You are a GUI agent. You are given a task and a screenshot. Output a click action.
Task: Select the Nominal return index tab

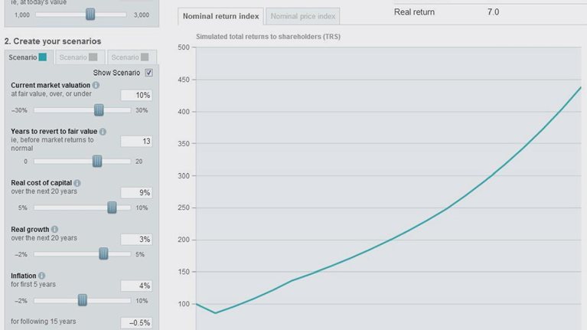pos(220,16)
